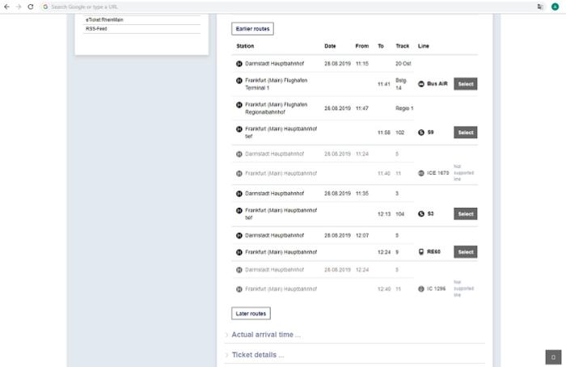Click the Station column header

pos(245,46)
